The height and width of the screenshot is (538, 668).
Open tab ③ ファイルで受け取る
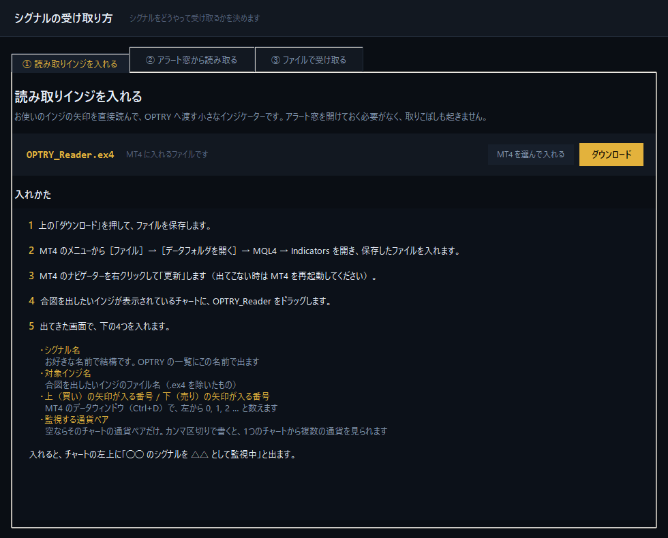(x=309, y=60)
